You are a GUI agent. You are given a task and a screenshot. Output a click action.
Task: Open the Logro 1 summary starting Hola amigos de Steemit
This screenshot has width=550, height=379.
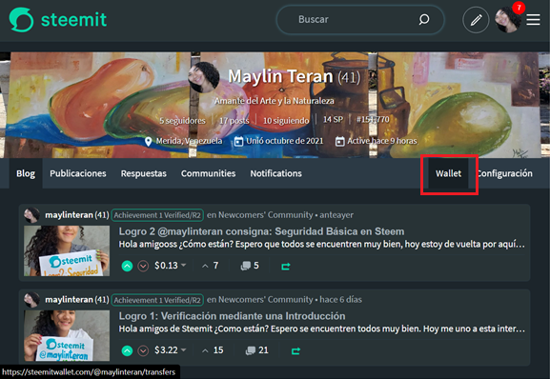point(321,329)
